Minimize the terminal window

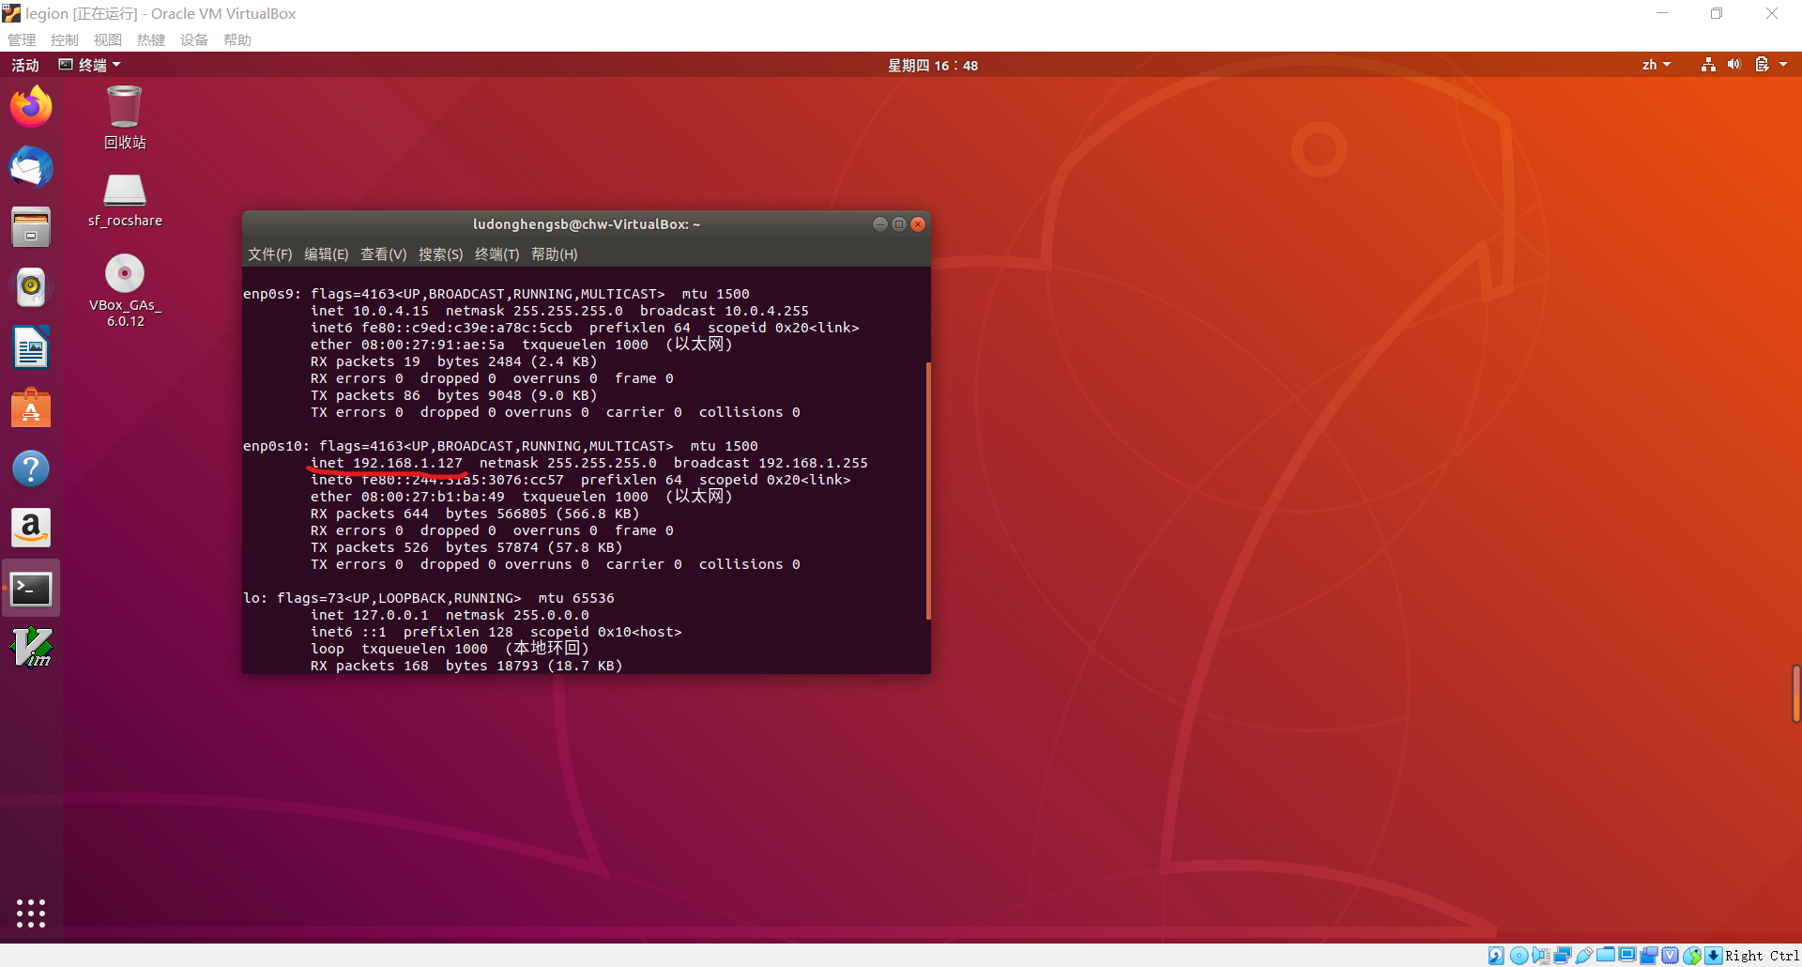[x=879, y=223]
